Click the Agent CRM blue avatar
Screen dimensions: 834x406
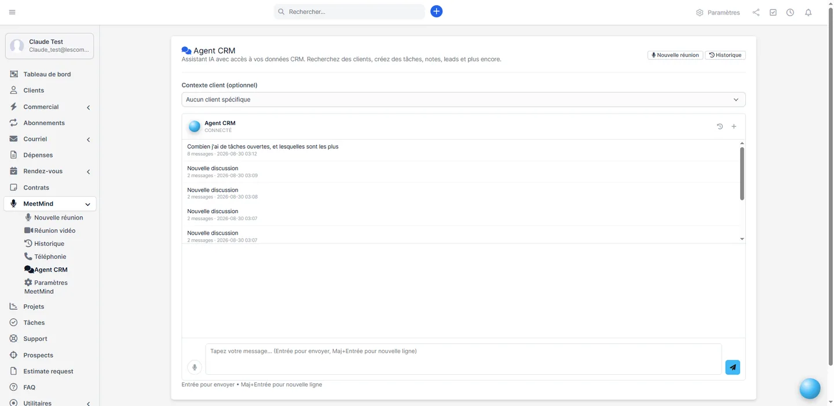coord(195,126)
